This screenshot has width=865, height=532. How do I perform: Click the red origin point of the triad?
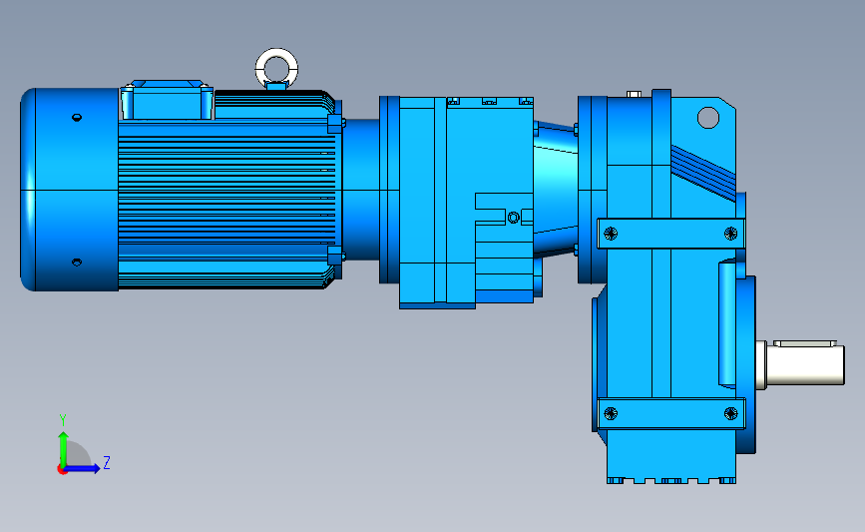coord(62,470)
